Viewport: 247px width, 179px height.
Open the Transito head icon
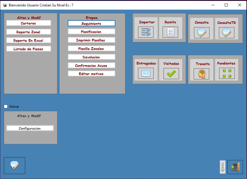(x=202, y=74)
